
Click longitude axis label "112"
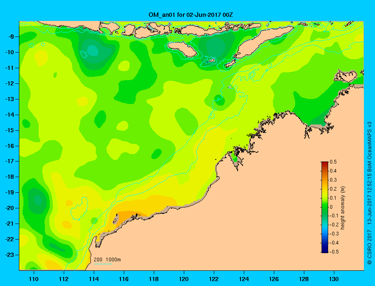coord(64,279)
